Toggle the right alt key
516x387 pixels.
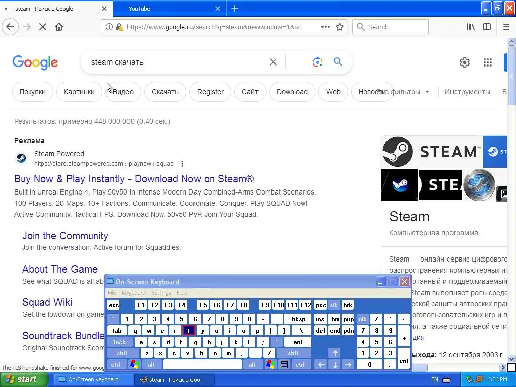pyautogui.click(x=252, y=365)
